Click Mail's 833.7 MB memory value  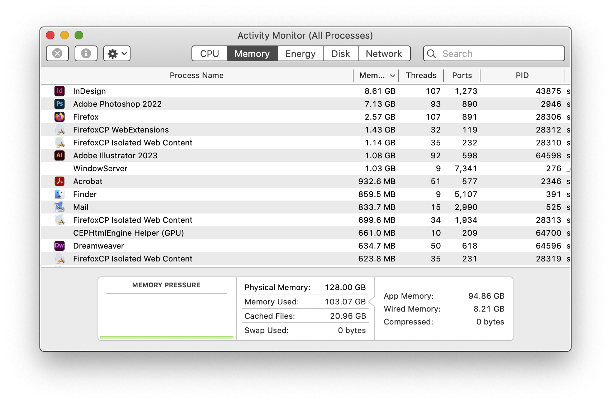377,207
